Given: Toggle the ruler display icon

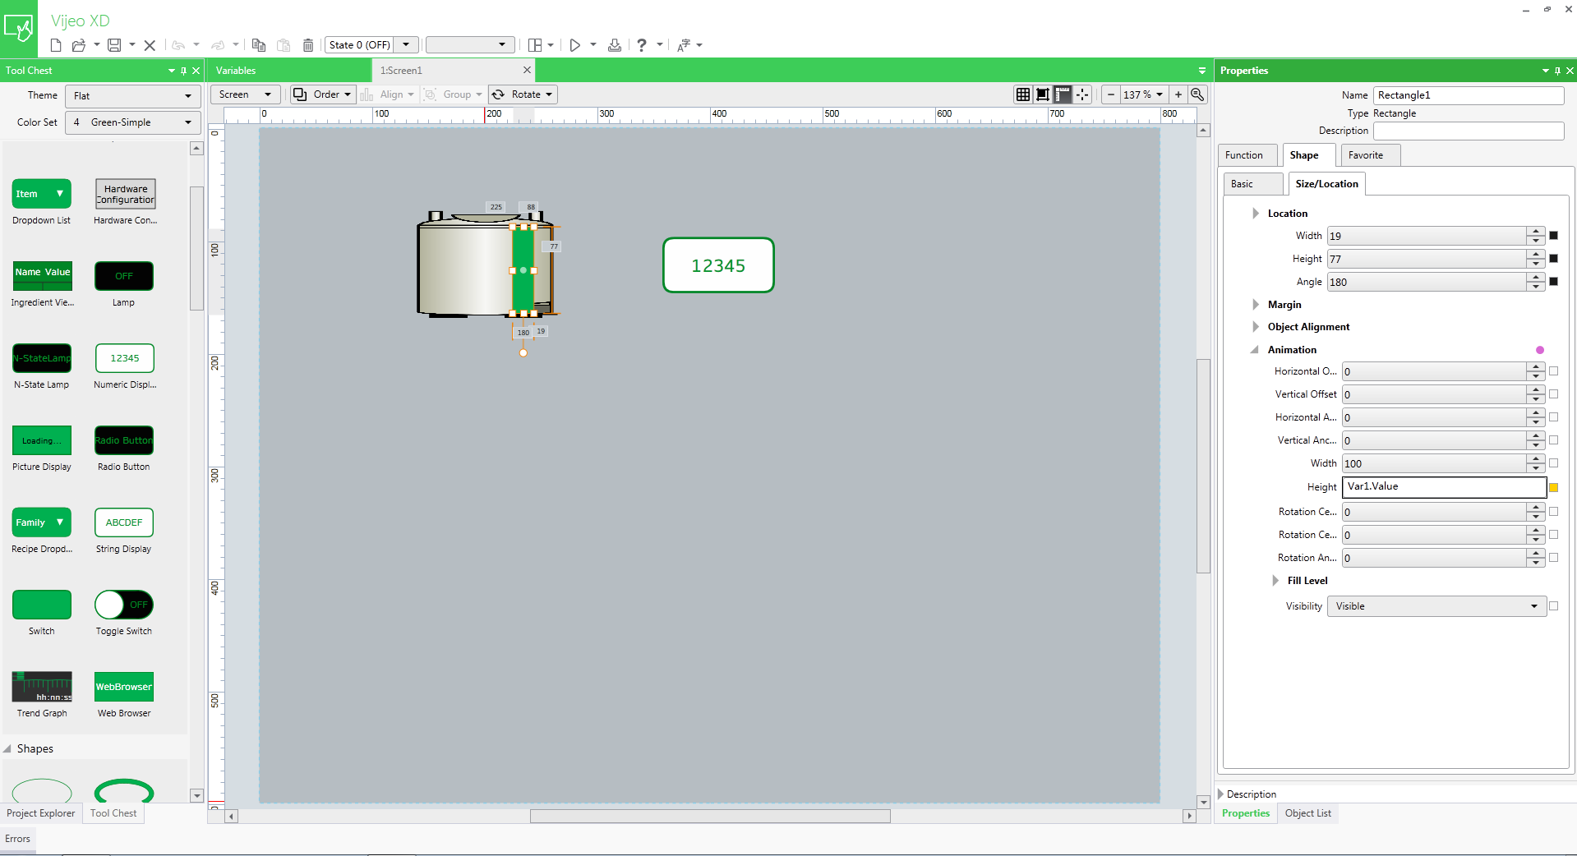Looking at the screenshot, I should coord(1063,94).
